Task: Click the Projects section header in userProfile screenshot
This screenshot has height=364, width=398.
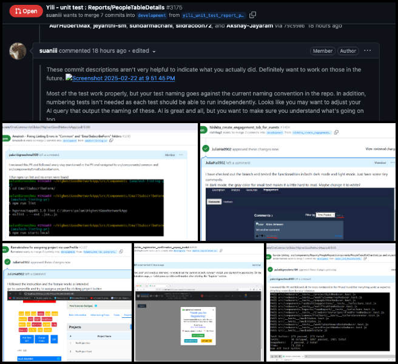Action: [x=99, y=327]
